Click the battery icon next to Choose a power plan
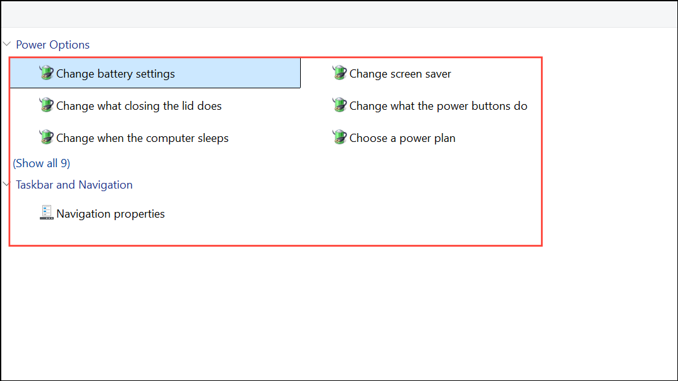Viewport: 678px width, 381px height. click(x=339, y=138)
